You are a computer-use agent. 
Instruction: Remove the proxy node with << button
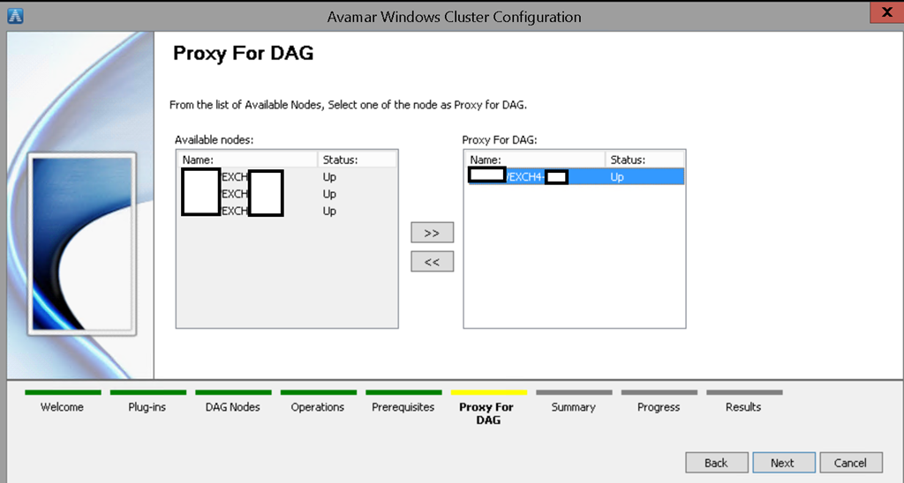[x=432, y=262]
